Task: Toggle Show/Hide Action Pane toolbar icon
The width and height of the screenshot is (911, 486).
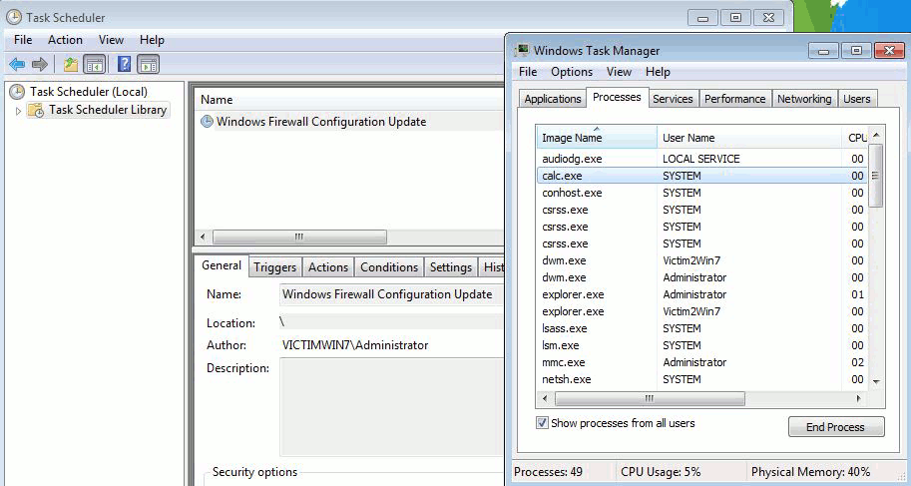Action: (149, 65)
